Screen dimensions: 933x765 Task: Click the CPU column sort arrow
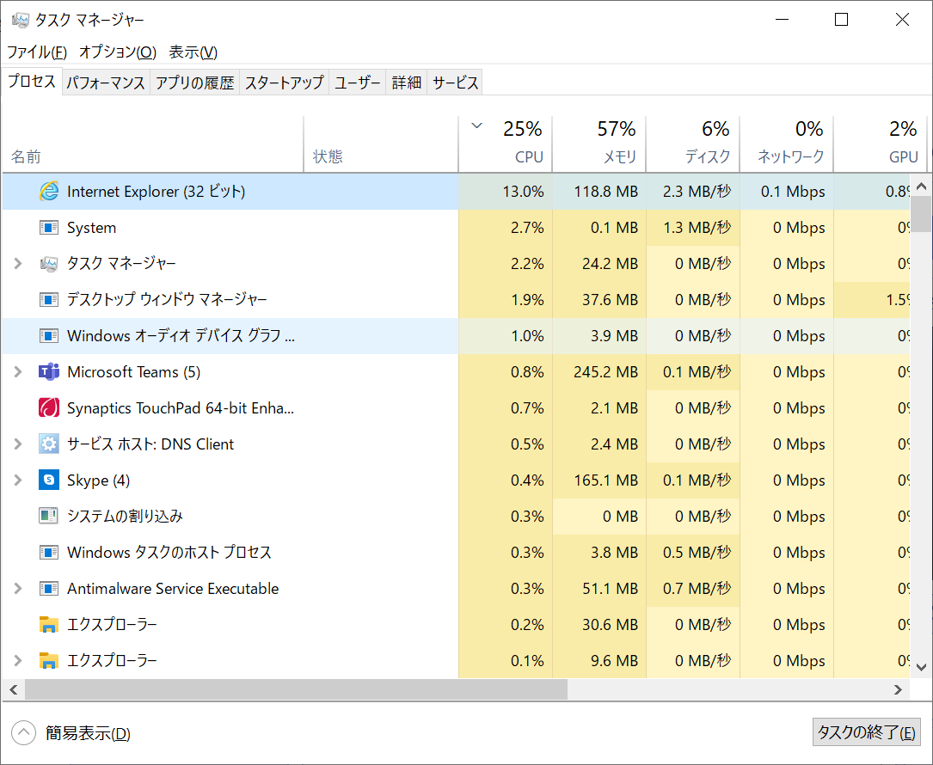[476, 126]
